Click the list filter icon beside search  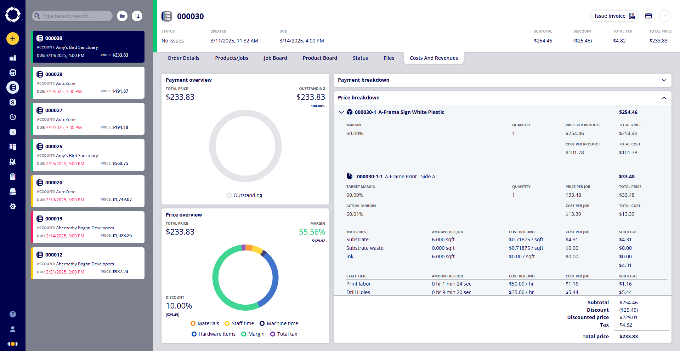coord(122,16)
